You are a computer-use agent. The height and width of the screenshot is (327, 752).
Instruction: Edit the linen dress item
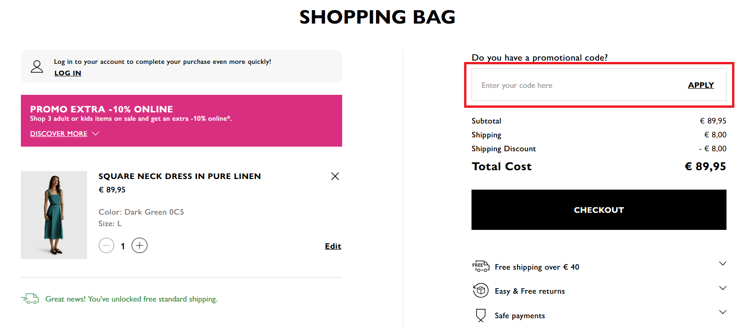[x=333, y=246]
